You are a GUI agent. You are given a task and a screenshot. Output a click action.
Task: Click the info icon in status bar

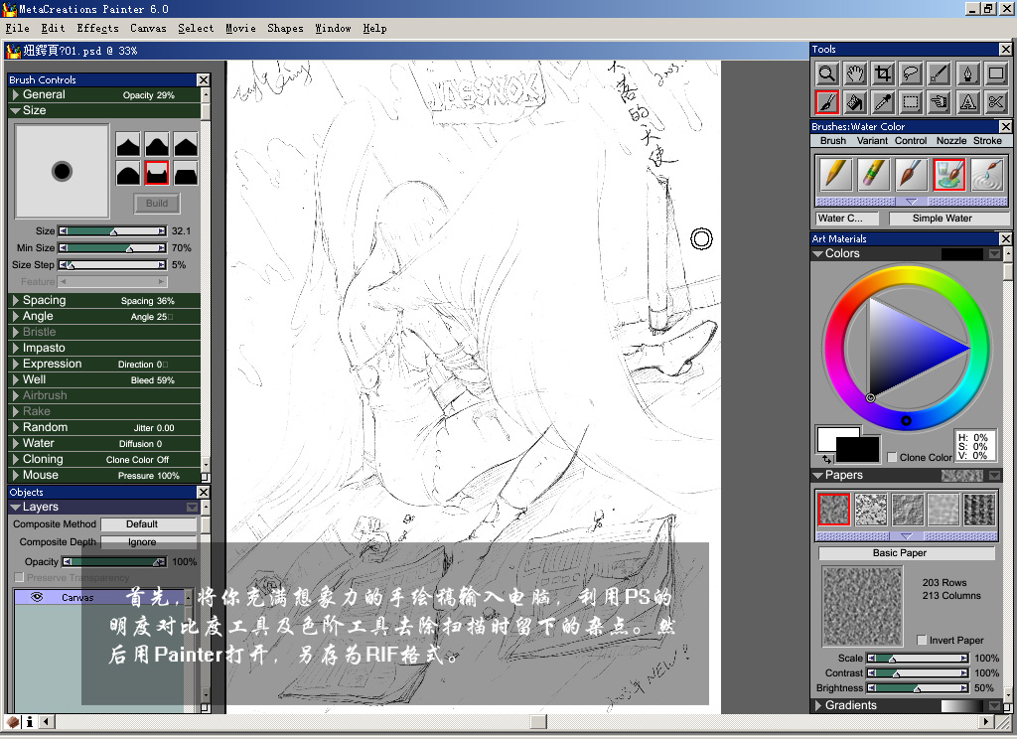(29, 721)
